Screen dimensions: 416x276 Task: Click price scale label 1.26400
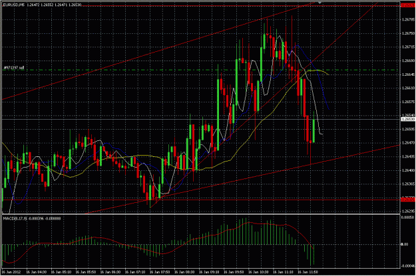[x=408, y=170]
